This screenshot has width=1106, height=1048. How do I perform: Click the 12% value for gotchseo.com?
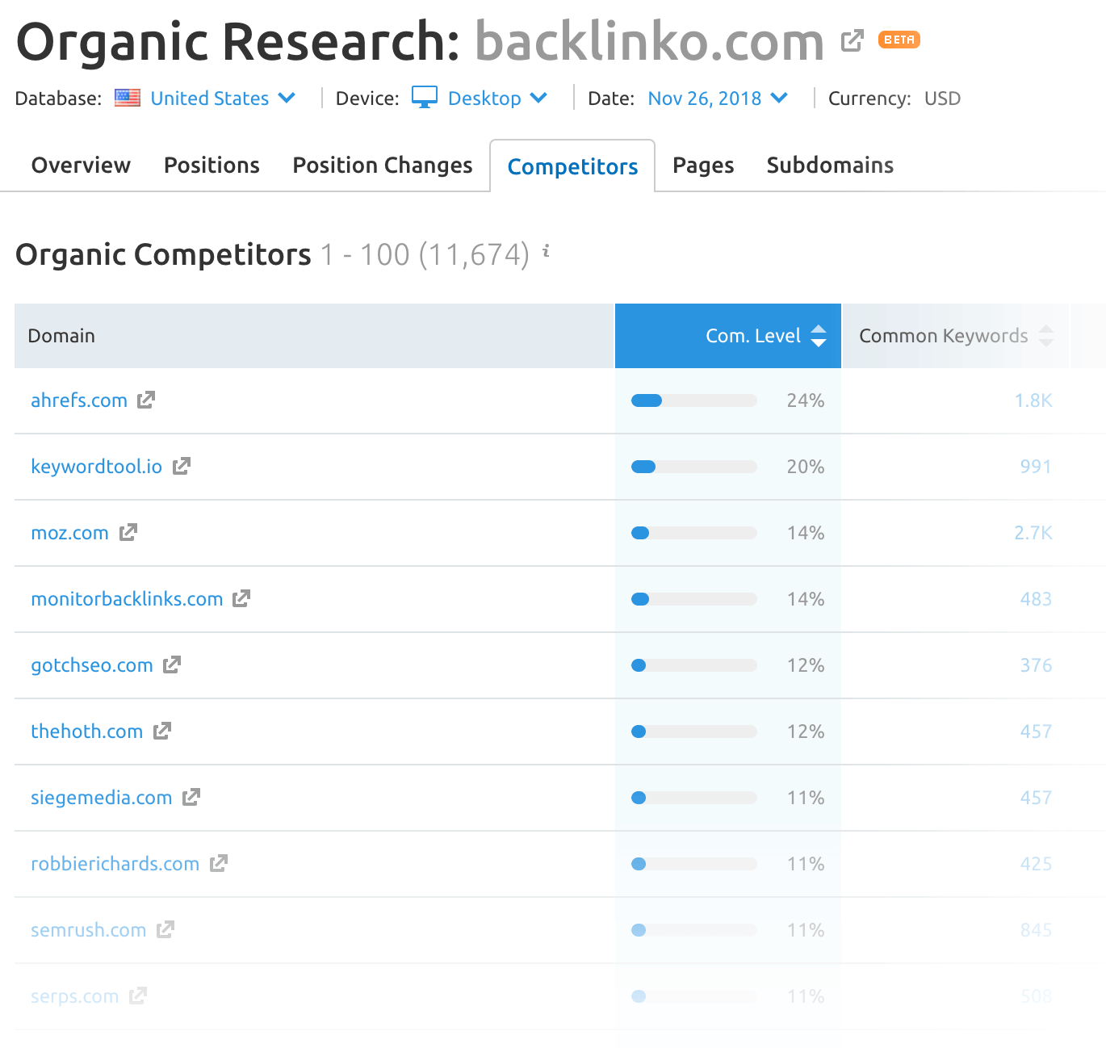pos(806,665)
